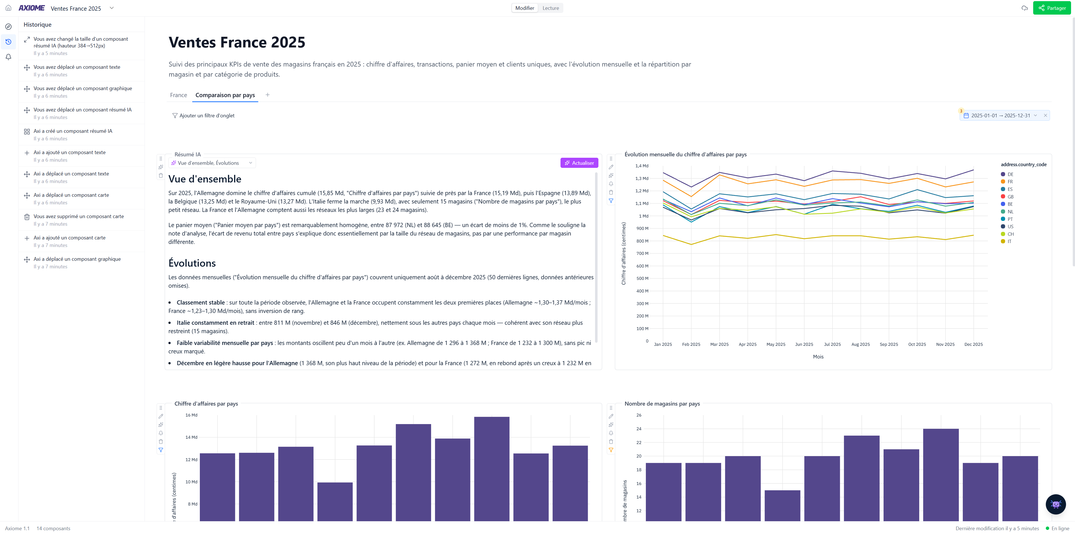Switch to Modifier mode
The width and height of the screenshot is (1075, 533).
coord(525,8)
